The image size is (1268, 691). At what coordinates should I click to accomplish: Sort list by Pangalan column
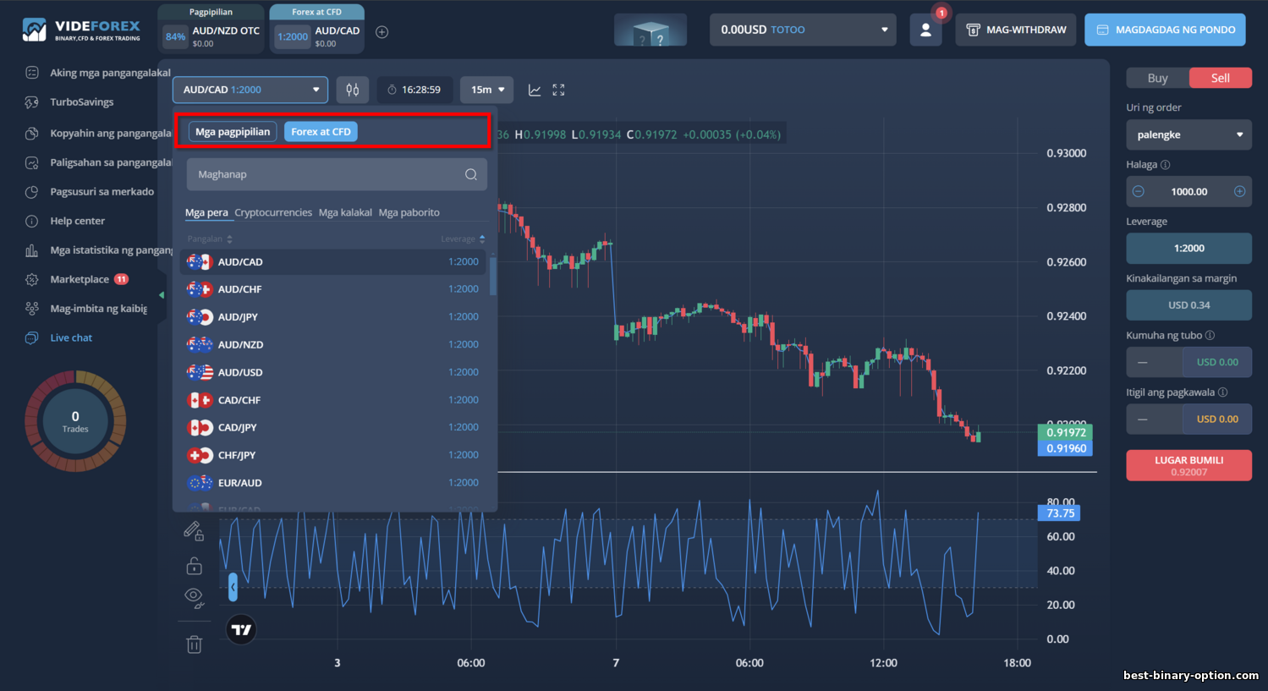point(210,239)
